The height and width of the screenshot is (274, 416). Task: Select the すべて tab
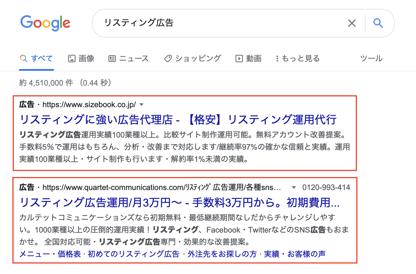[36, 59]
